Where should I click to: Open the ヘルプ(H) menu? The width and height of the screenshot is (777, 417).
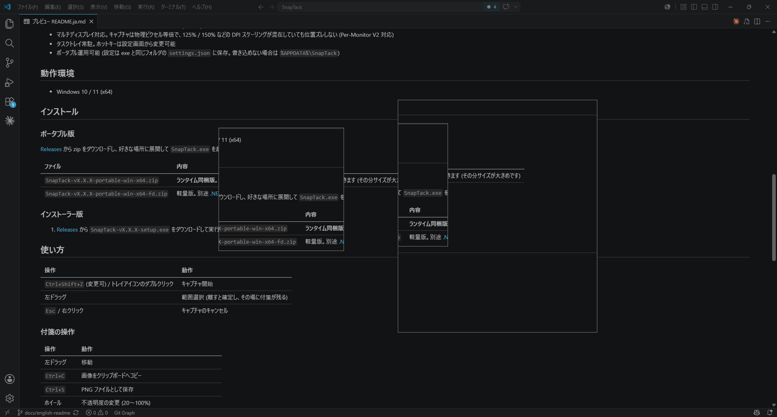202,7
